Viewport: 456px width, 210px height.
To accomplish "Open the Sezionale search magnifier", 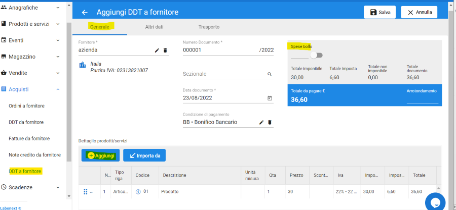I will pos(270,74).
